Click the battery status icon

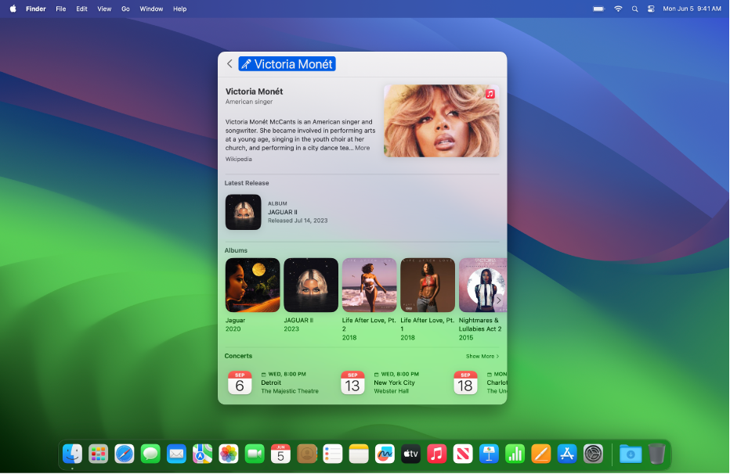tap(598, 9)
